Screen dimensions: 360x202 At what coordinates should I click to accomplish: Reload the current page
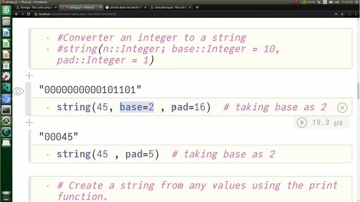pos(29,14)
